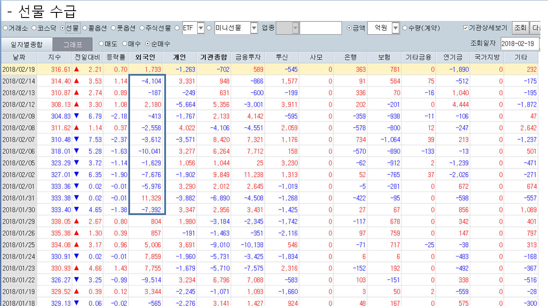This screenshot has width=548, height=306.
Task: Select the 2018/02/06 date row
Action: tap(18, 151)
